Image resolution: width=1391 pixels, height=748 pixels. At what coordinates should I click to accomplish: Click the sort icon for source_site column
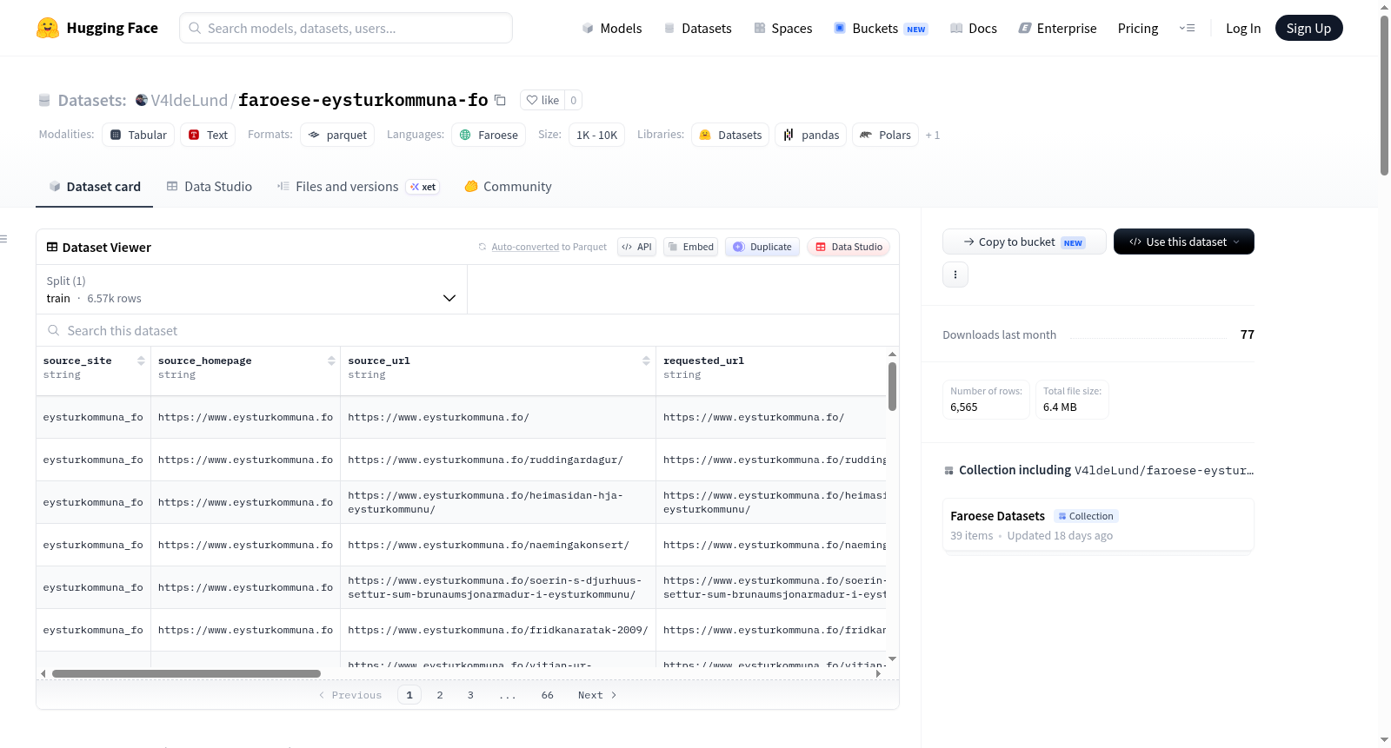(x=141, y=361)
